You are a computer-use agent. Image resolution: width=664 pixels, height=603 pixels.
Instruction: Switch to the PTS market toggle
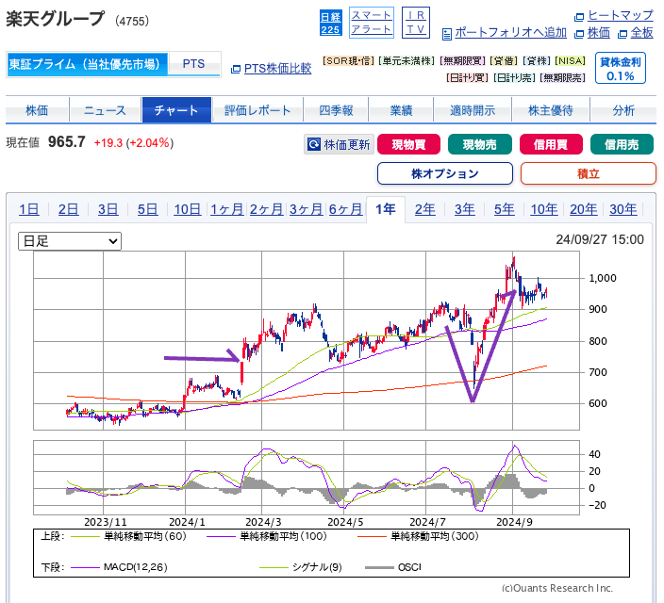194,64
